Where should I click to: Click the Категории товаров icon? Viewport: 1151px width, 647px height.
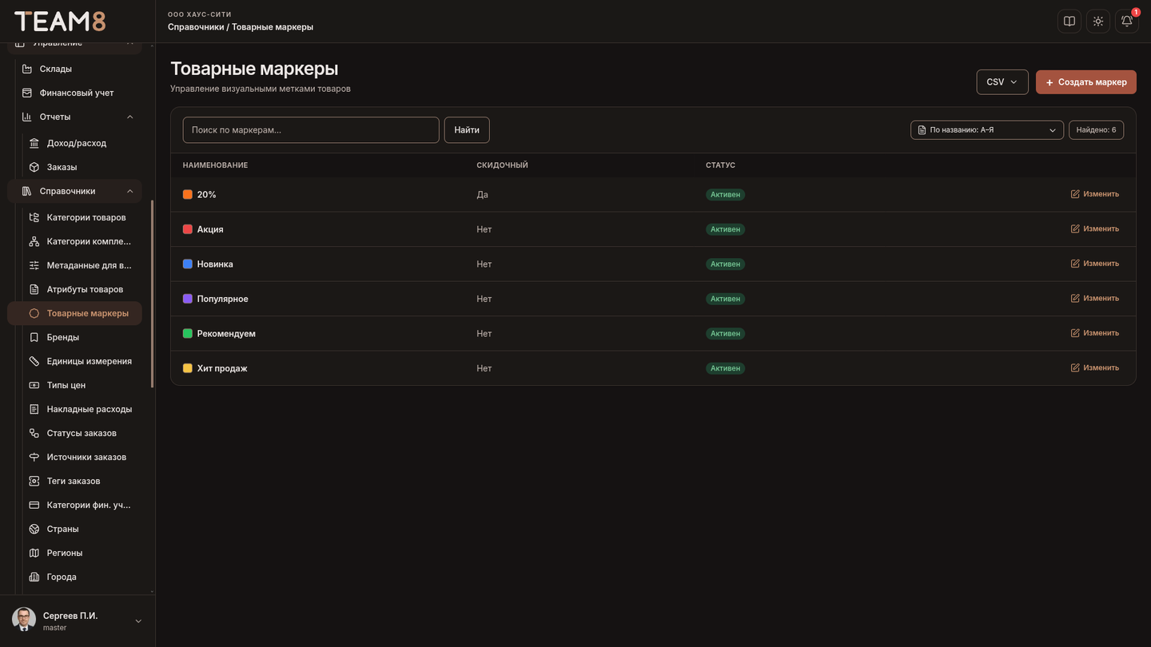pyautogui.click(x=34, y=217)
